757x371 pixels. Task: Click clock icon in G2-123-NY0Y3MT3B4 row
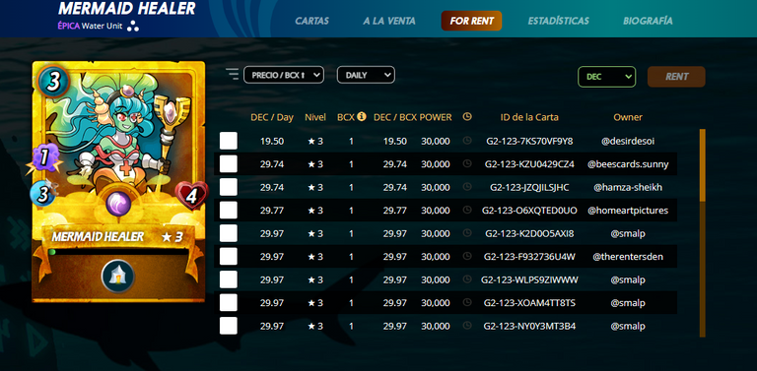(x=466, y=326)
